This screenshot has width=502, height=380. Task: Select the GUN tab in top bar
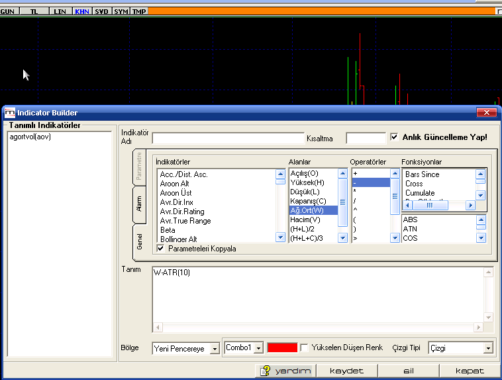pyautogui.click(x=10, y=11)
